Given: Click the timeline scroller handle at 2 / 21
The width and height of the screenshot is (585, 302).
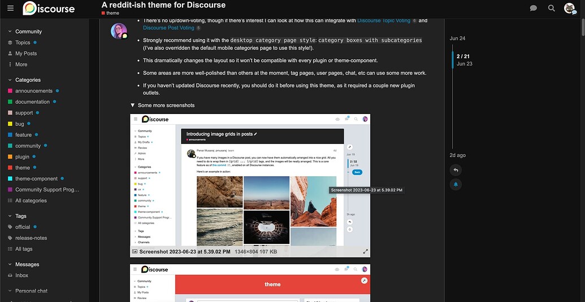Looking at the screenshot, I should tap(453, 60).
